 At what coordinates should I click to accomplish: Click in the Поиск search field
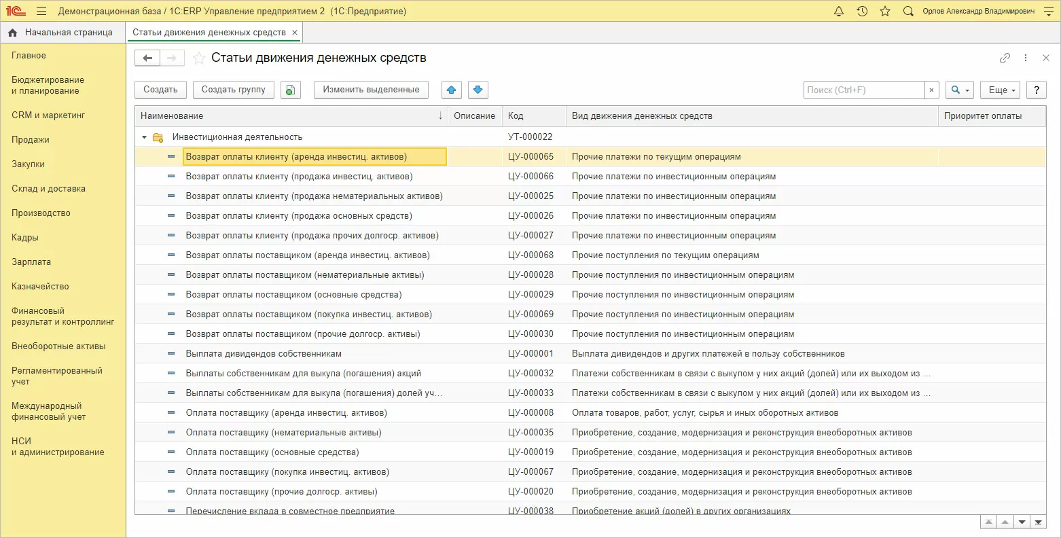(863, 90)
